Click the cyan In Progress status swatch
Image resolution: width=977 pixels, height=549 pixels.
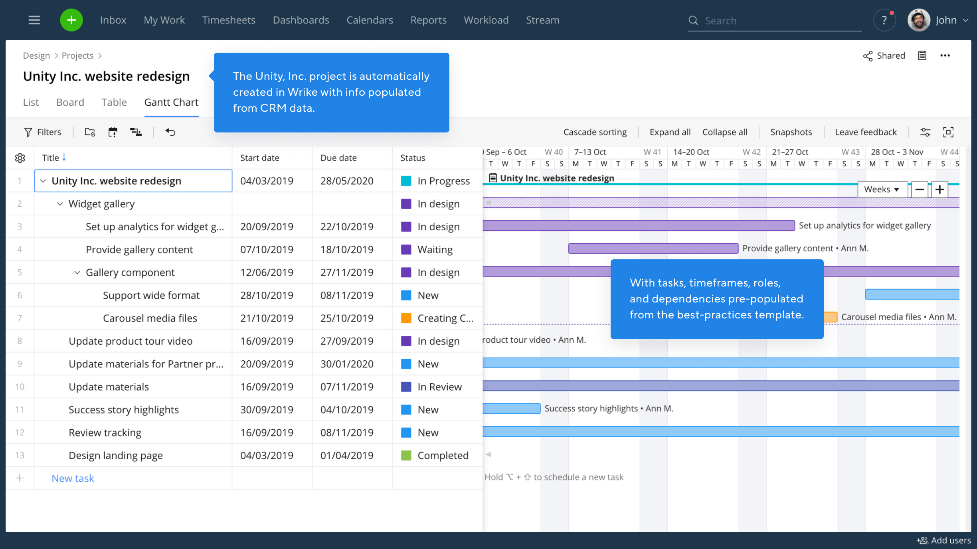(406, 181)
